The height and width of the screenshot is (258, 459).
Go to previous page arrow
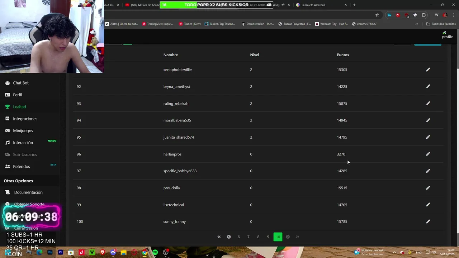[x=229, y=237]
